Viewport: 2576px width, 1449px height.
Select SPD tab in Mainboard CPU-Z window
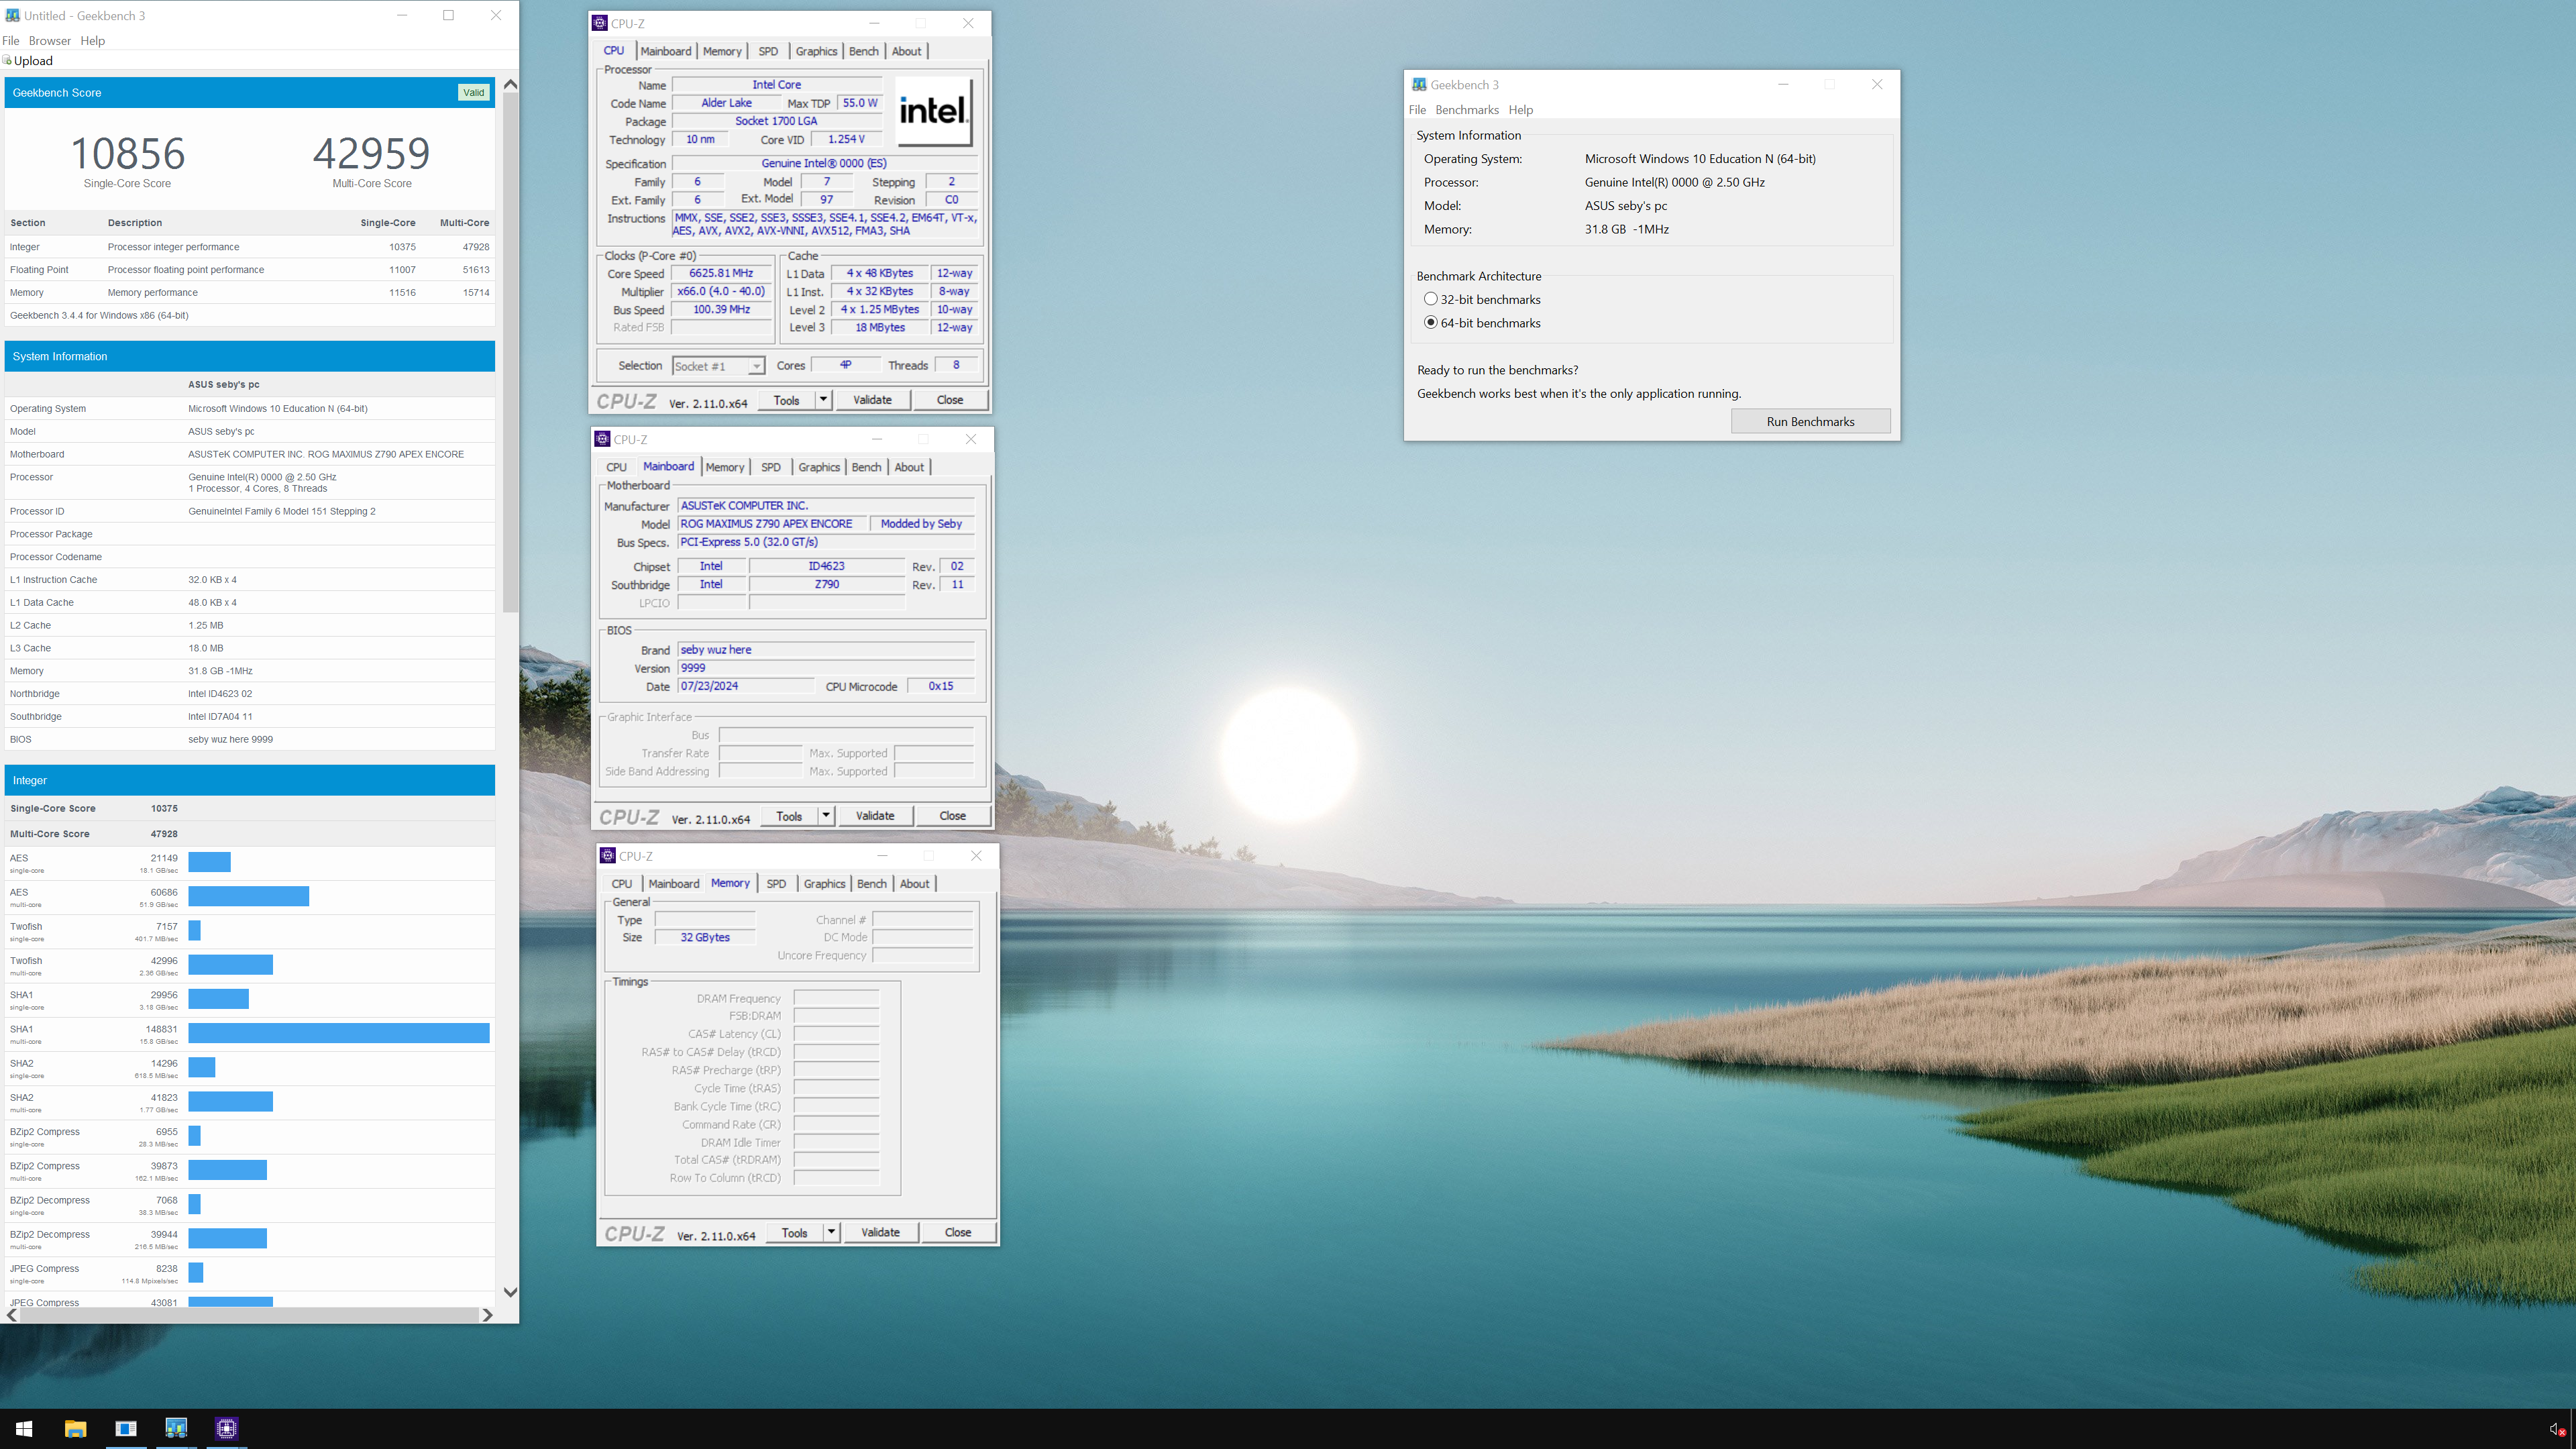pyautogui.click(x=771, y=467)
